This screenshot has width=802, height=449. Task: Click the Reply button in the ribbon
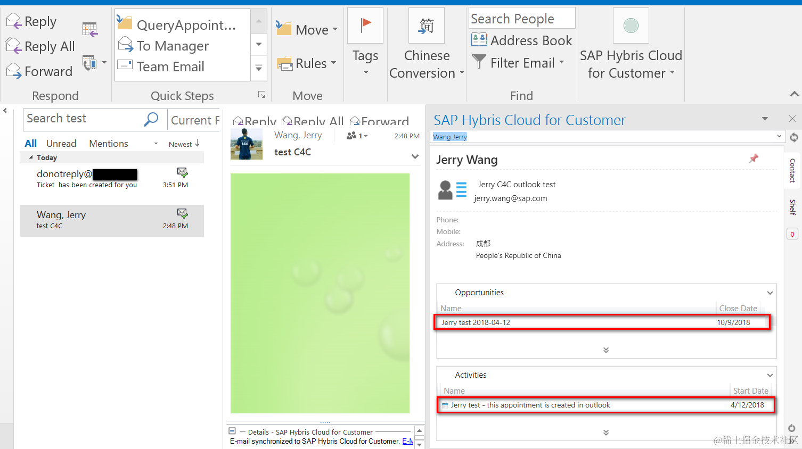coord(31,22)
